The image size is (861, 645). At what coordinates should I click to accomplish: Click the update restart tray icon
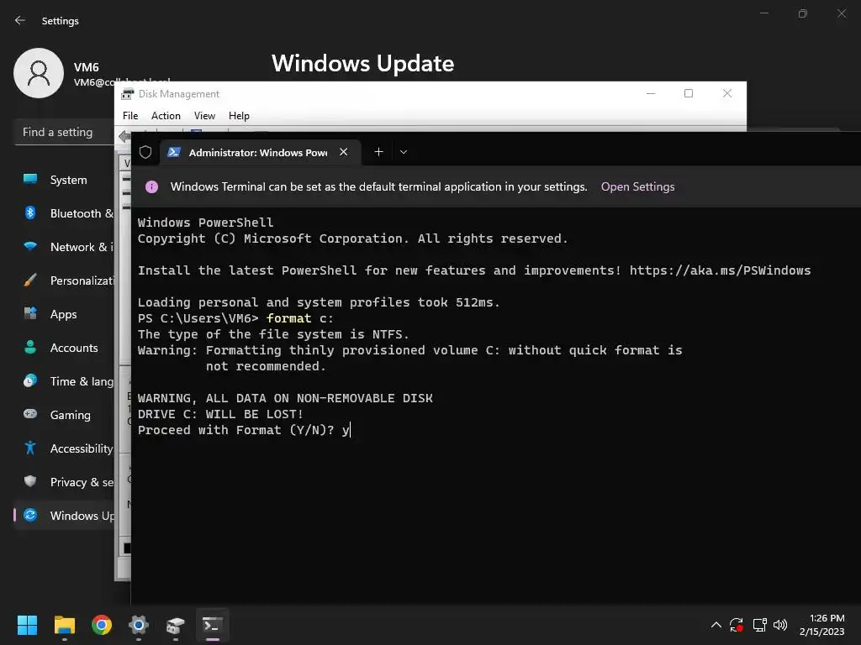(x=737, y=625)
